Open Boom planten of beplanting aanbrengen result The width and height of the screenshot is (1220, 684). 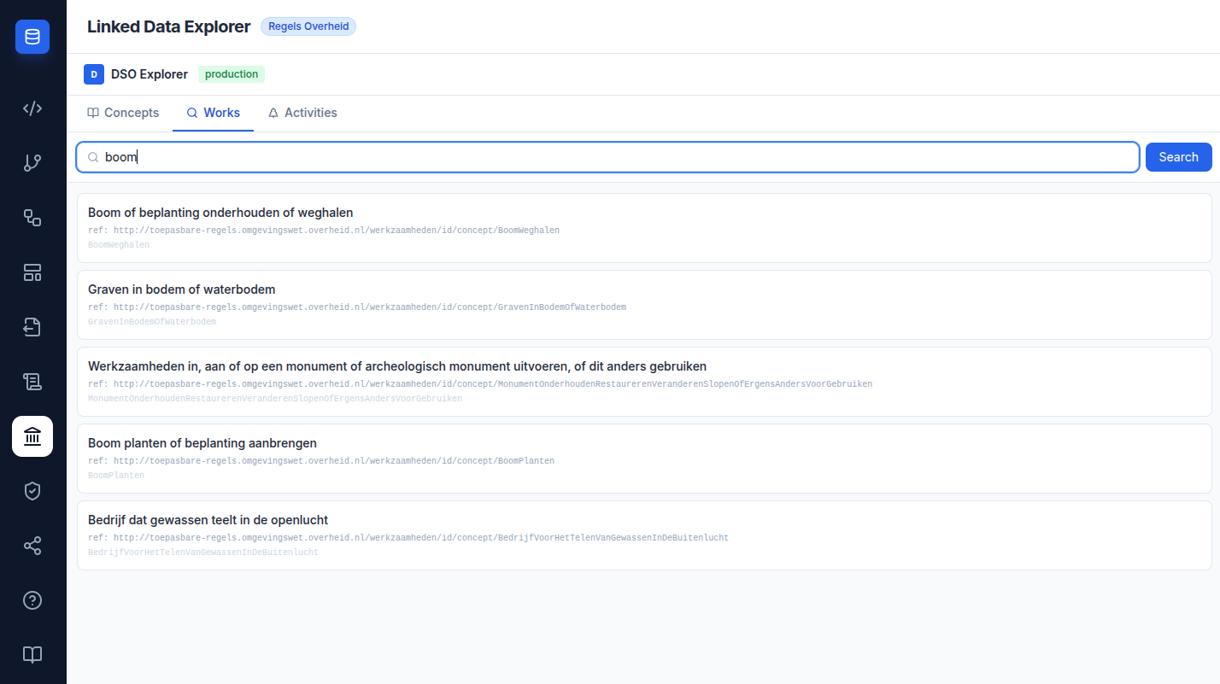pos(644,459)
